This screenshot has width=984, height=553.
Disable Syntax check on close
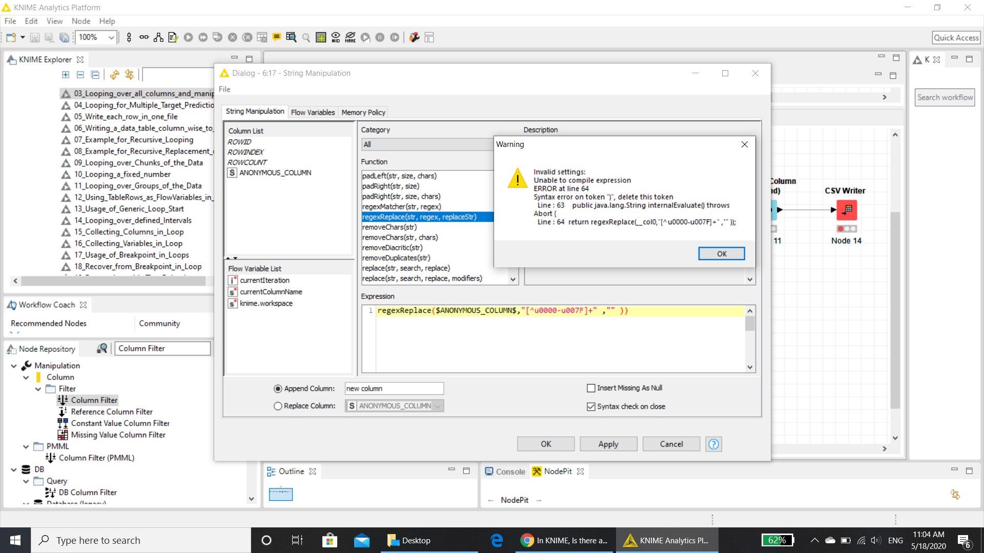coord(591,406)
